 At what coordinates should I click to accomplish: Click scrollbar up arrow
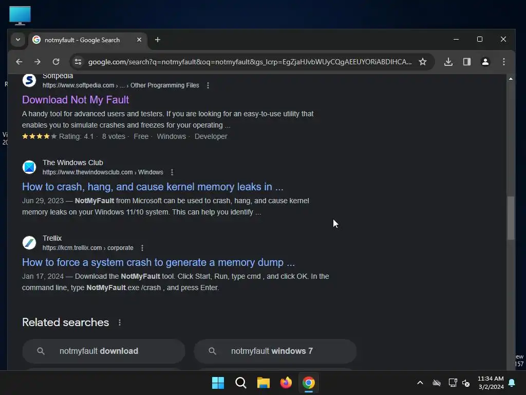[x=511, y=79]
